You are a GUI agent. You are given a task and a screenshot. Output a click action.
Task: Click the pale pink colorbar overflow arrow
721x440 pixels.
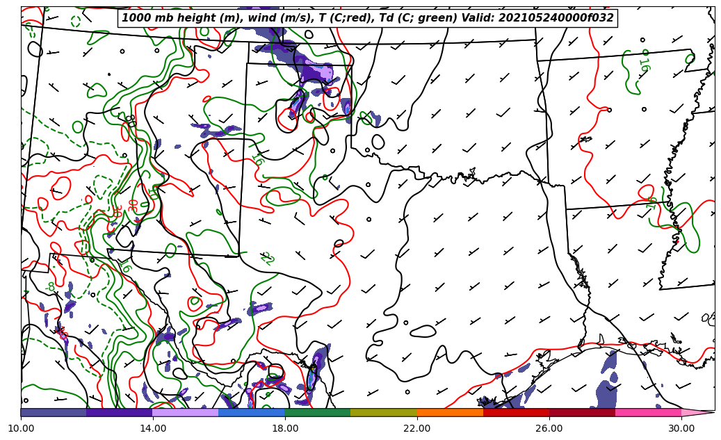point(697,412)
